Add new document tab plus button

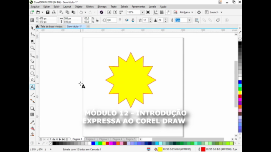point(88,26)
